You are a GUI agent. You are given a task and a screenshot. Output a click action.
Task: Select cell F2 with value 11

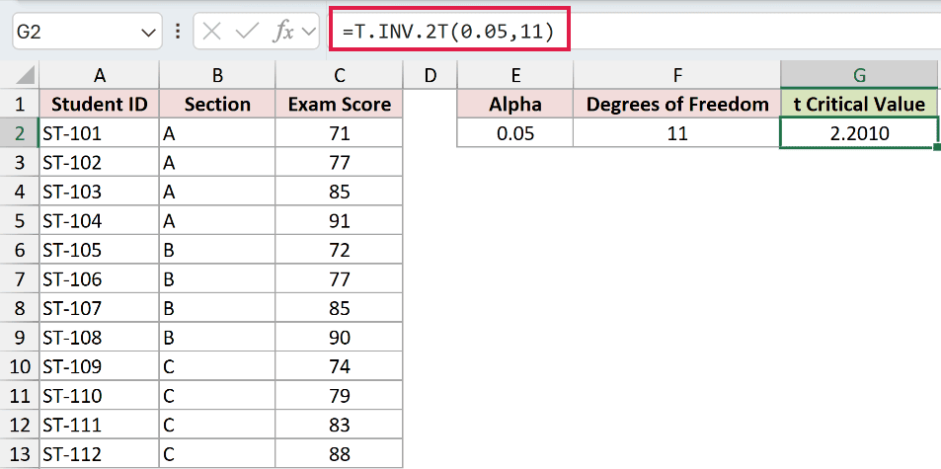click(677, 133)
